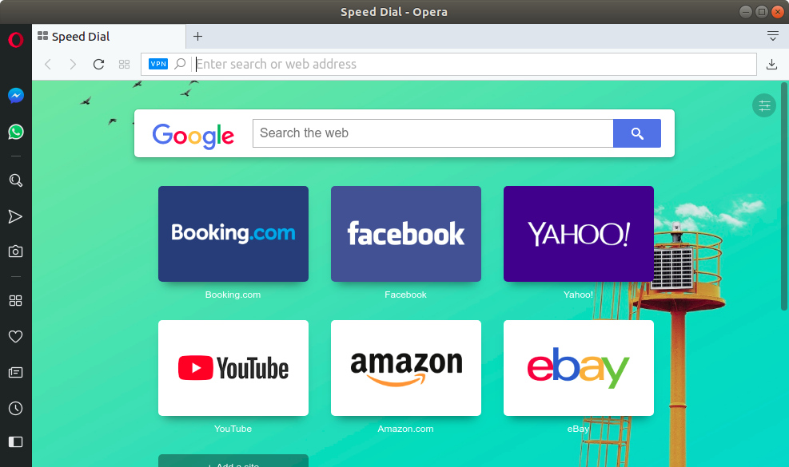Open Bookmarks heart icon in sidebar
Image resolution: width=789 pixels, height=467 pixels.
[16, 336]
